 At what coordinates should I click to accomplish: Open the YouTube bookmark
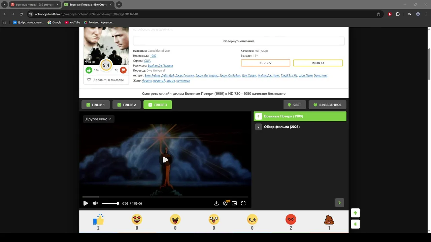[x=72, y=23]
